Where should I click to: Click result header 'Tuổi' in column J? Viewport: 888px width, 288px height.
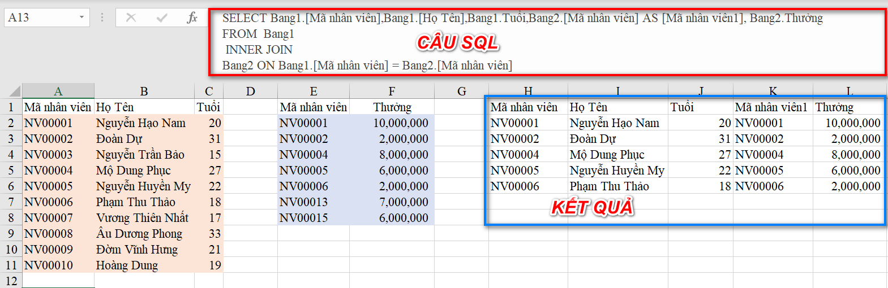tap(701, 107)
